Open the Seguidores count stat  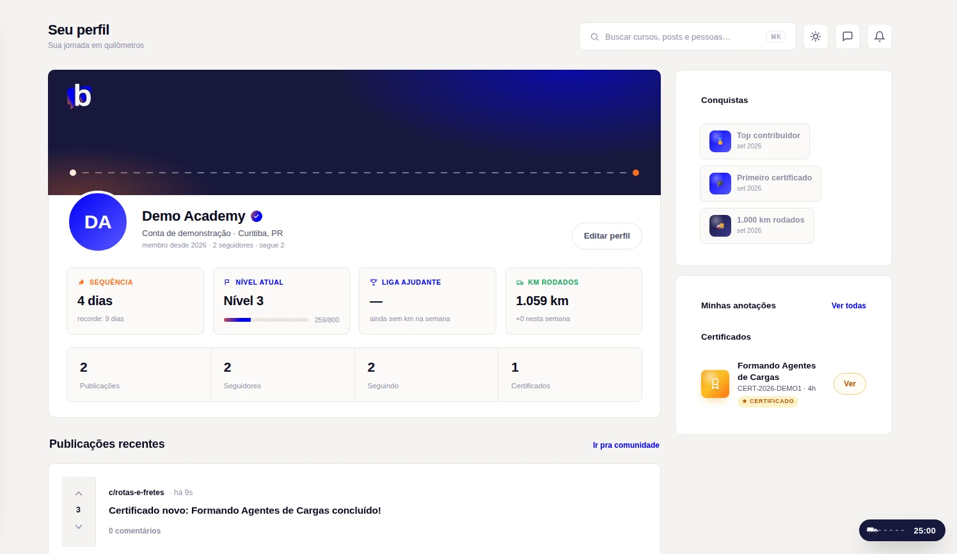283,375
